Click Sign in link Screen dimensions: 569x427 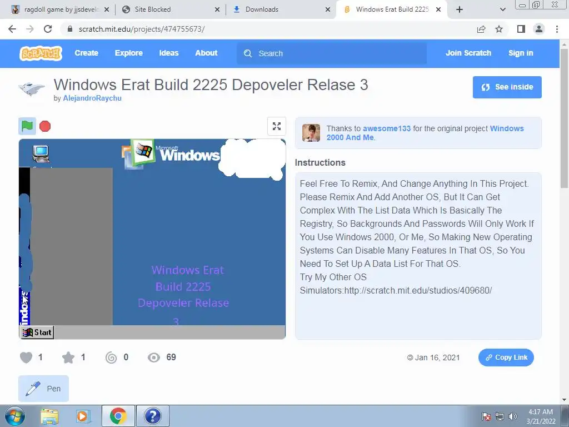521,53
